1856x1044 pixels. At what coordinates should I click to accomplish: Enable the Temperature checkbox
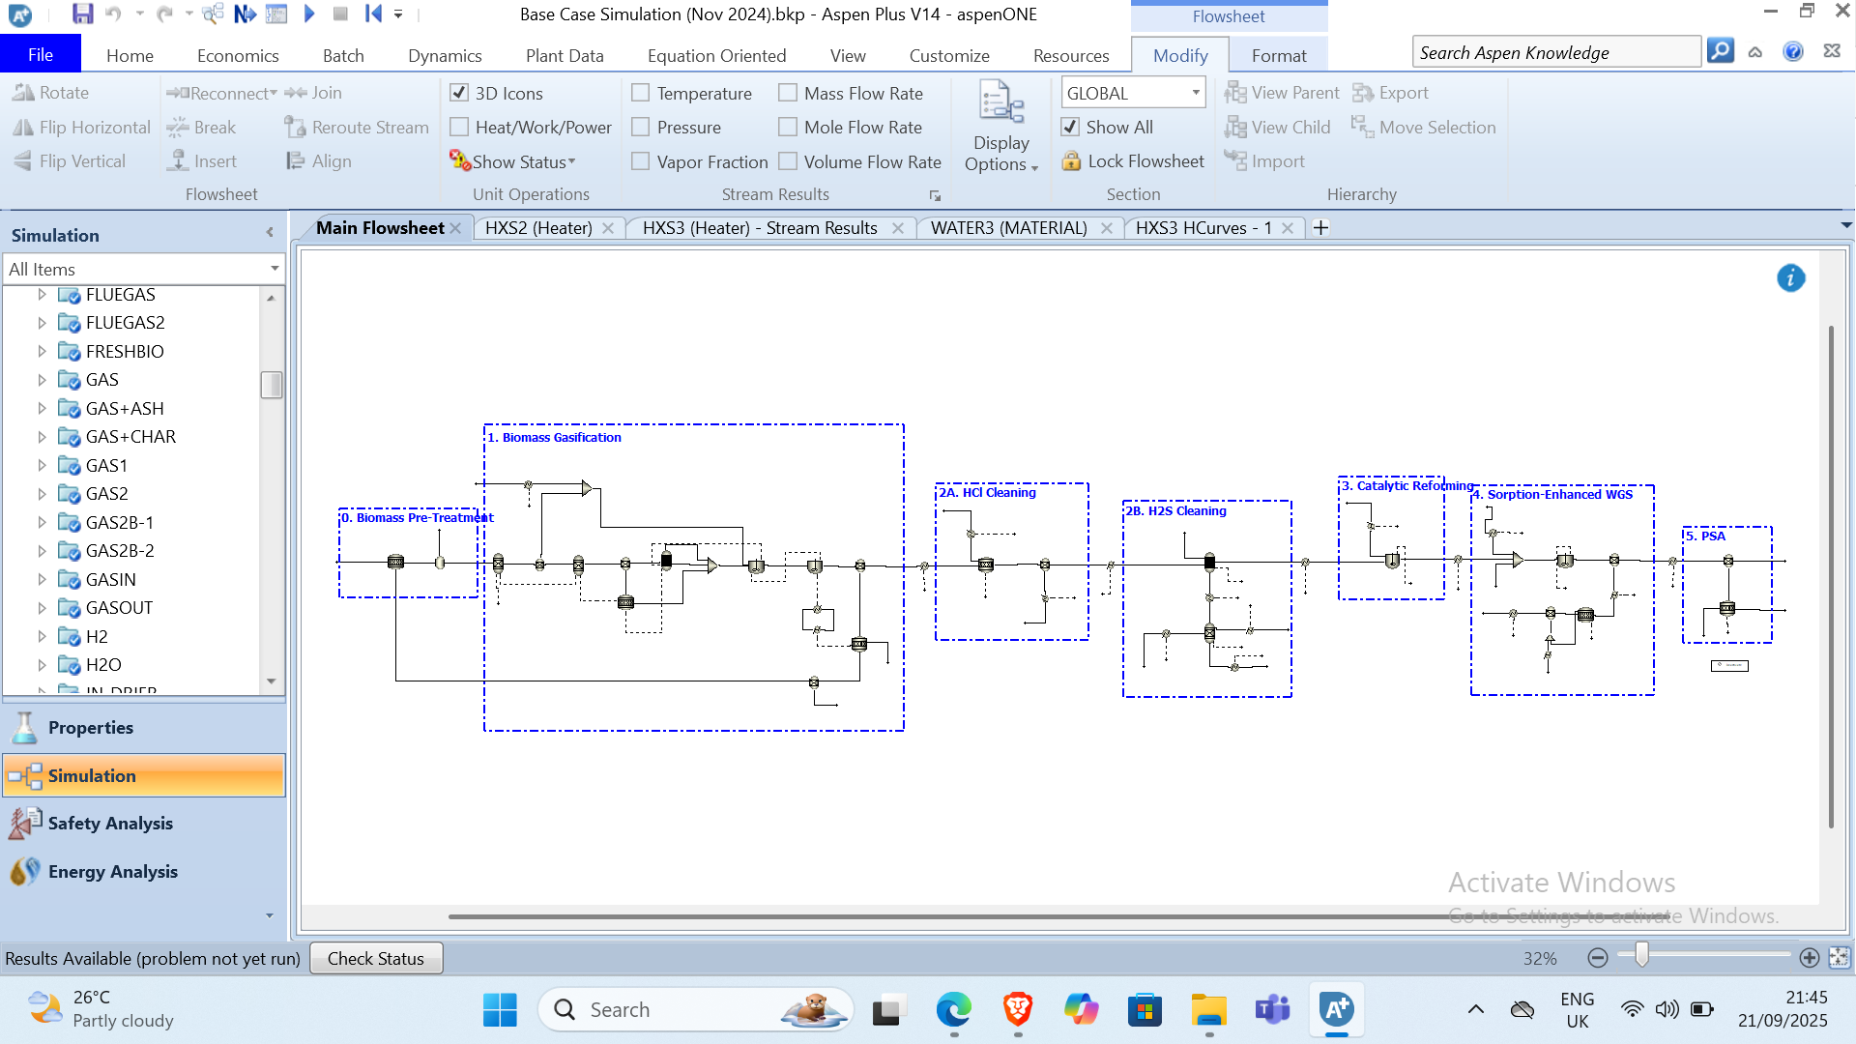641,94
